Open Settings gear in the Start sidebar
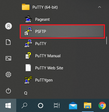Image resolution: width=109 pixels, height=112 pixels. (x=8, y=74)
